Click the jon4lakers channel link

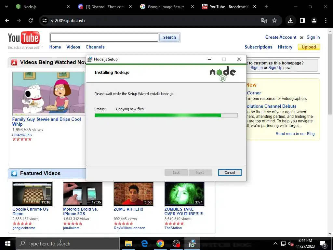[71, 228]
